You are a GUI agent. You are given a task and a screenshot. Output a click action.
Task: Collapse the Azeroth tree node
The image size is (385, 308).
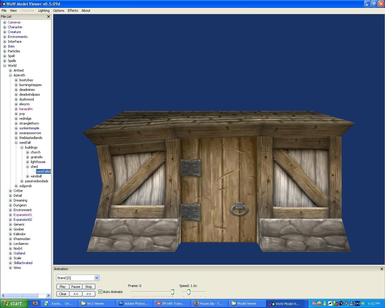[x=11, y=75]
